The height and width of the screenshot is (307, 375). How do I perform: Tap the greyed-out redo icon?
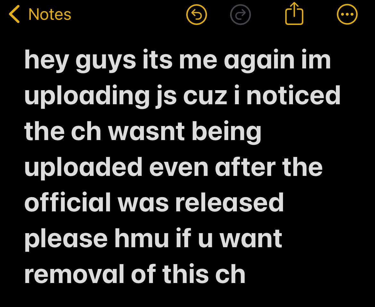tap(240, 15)
